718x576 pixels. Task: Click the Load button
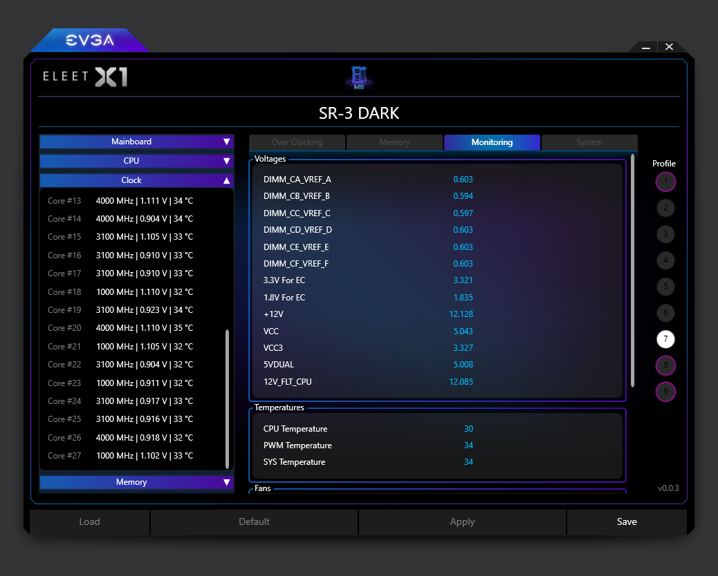point(89,522)
